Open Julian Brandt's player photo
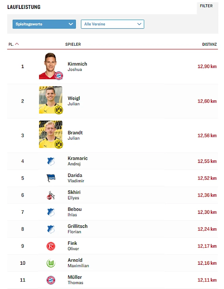 pos(51,135)
